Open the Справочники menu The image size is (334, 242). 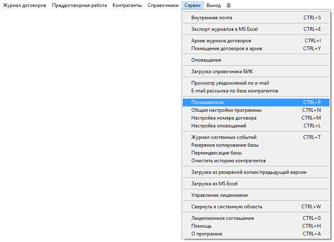(163, 5)
